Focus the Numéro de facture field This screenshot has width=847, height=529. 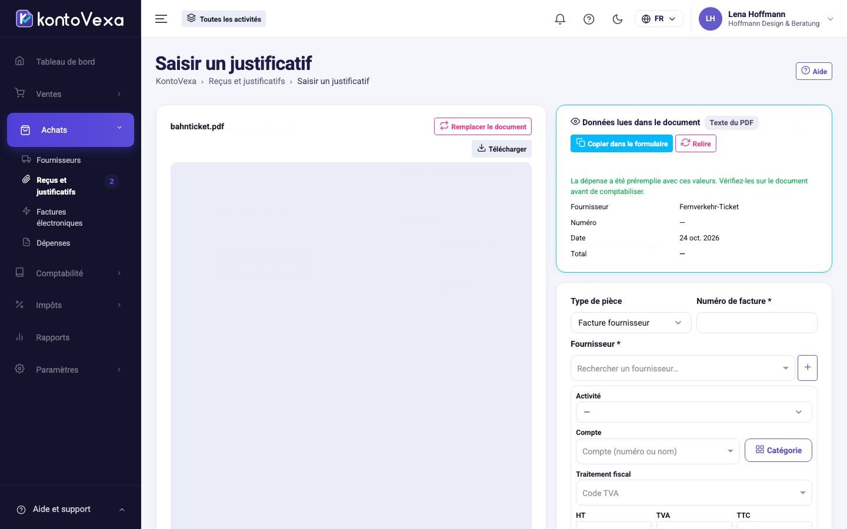(757, 323)
